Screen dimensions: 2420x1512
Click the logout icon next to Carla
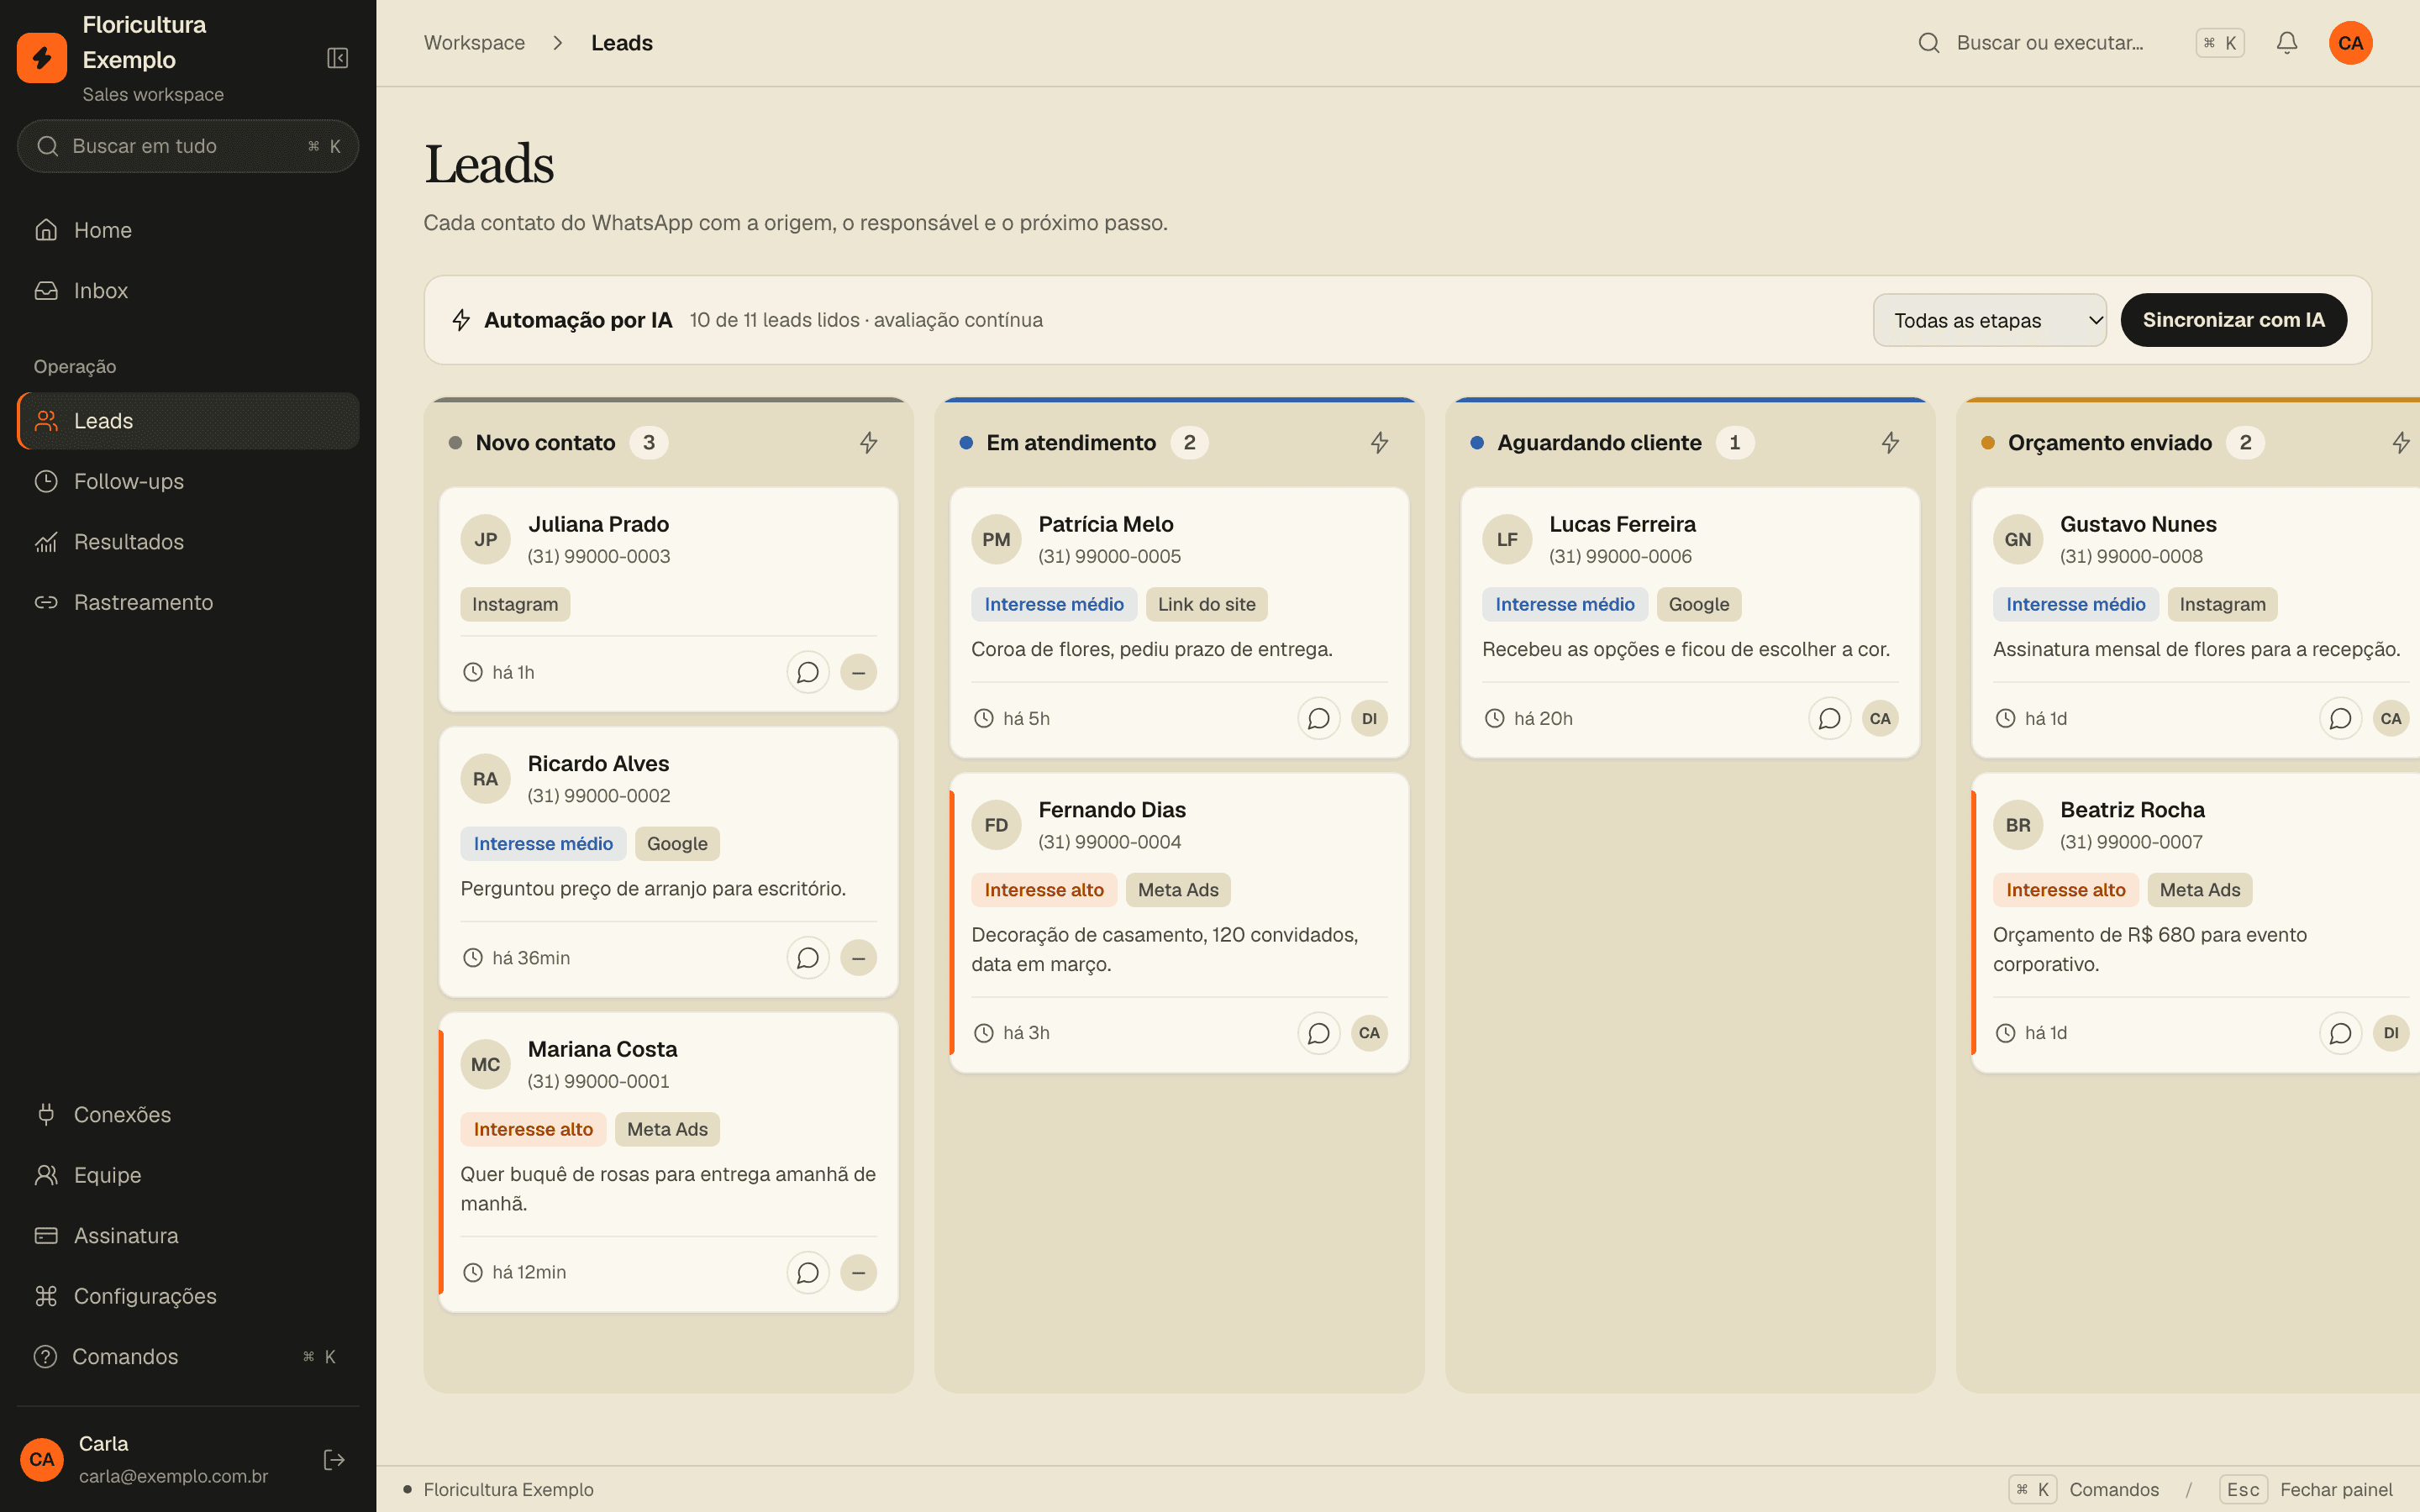pos(334,1460)
